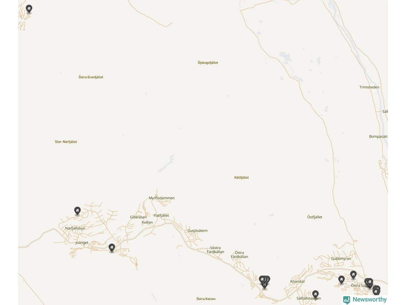
Task: Click the Stor-Närfjället mountain label
Action: (x=66, y=142)
